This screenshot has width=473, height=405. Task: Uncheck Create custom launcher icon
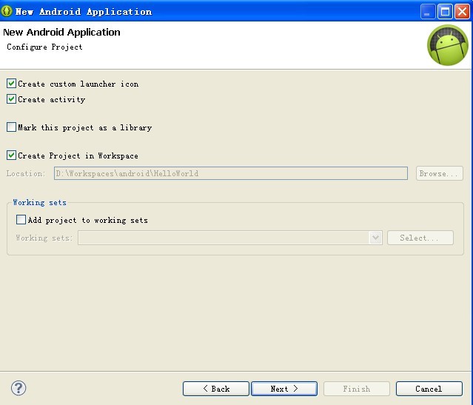pos(11,84)
